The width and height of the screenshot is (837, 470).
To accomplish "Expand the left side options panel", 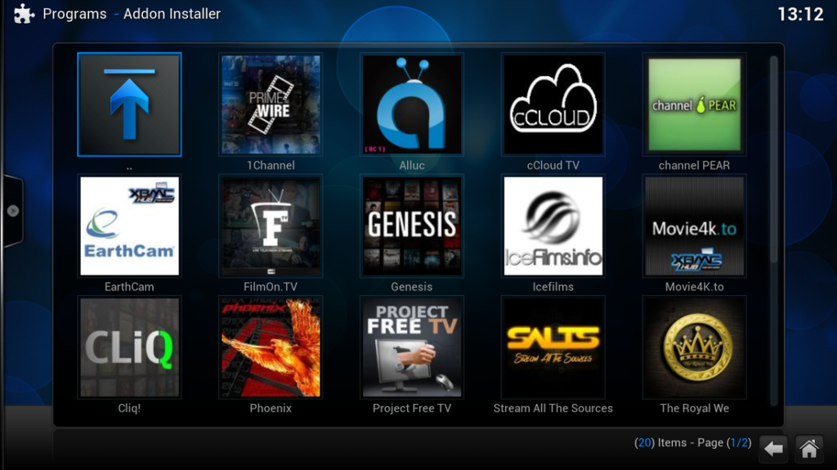I will (12, 210).
